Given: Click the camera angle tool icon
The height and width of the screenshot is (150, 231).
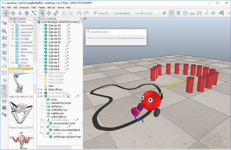Looking at the screenshot, I should click(27, 13).
